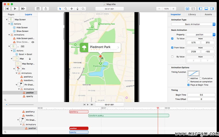The image size is (219, 137).
Task: Uncheck the To Value checkbox
Action: [x=172, y=39]
